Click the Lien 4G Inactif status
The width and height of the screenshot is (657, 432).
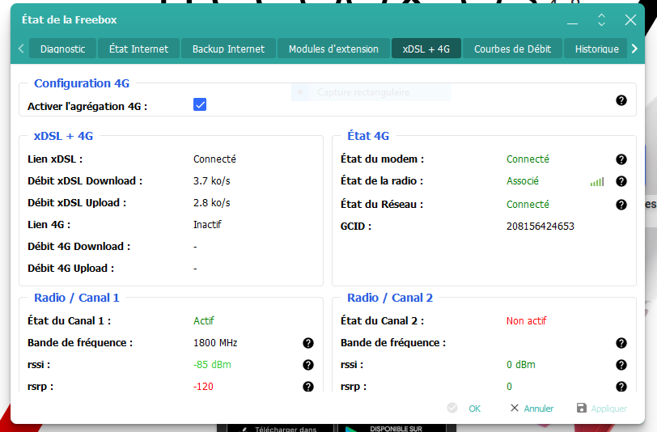(207, 225)
